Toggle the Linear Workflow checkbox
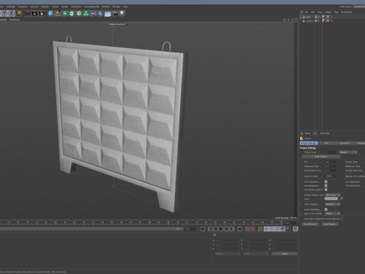This screenshot has height=274, width=365. 326,209
